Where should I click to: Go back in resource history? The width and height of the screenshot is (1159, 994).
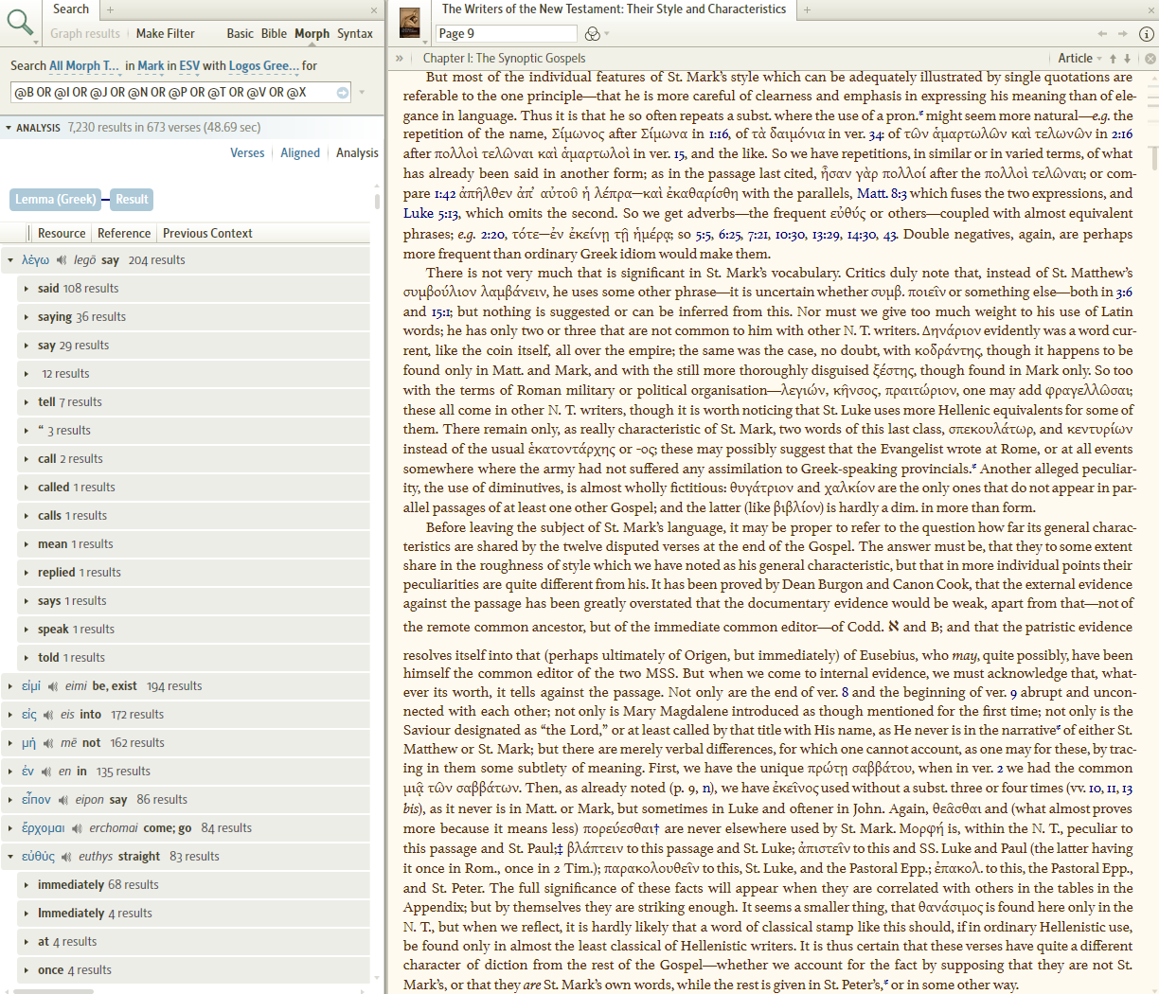pos(1104,34)
